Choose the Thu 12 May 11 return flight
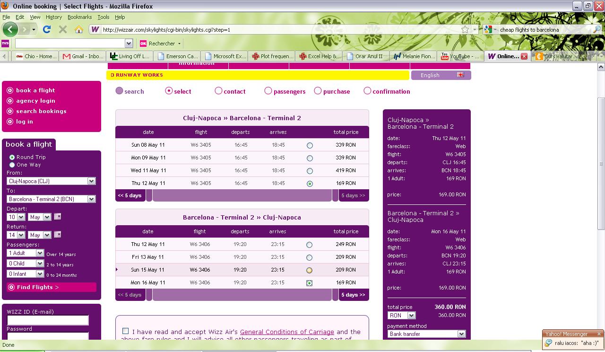Screen dimensions: 605x352 tap(309, 245)
